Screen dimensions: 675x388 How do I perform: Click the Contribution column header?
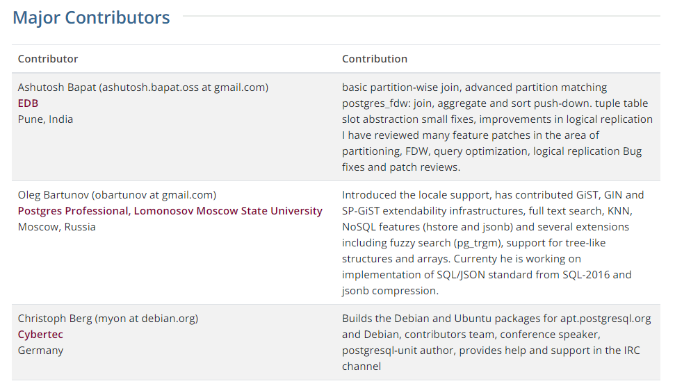[x=375, y=59]
